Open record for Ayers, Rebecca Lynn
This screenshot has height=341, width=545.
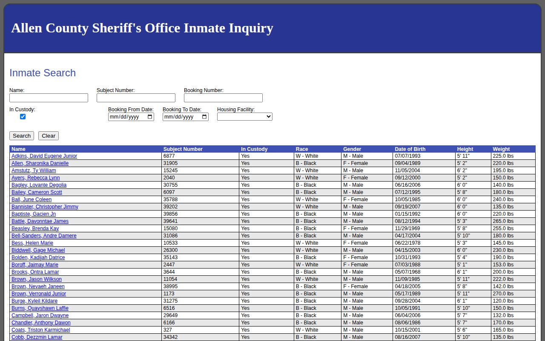click(35, 178)
